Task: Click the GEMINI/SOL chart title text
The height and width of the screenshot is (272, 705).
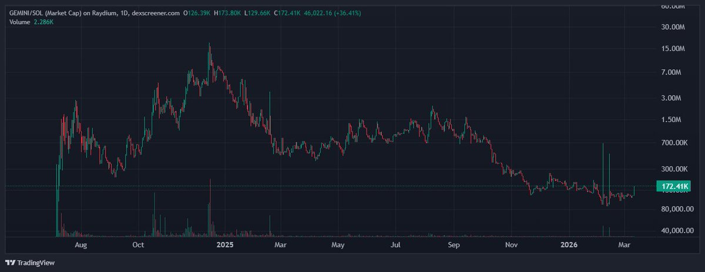Action: (95, 12)
